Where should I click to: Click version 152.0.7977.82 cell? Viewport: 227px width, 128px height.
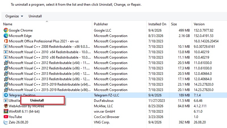[x=203, y=30]
